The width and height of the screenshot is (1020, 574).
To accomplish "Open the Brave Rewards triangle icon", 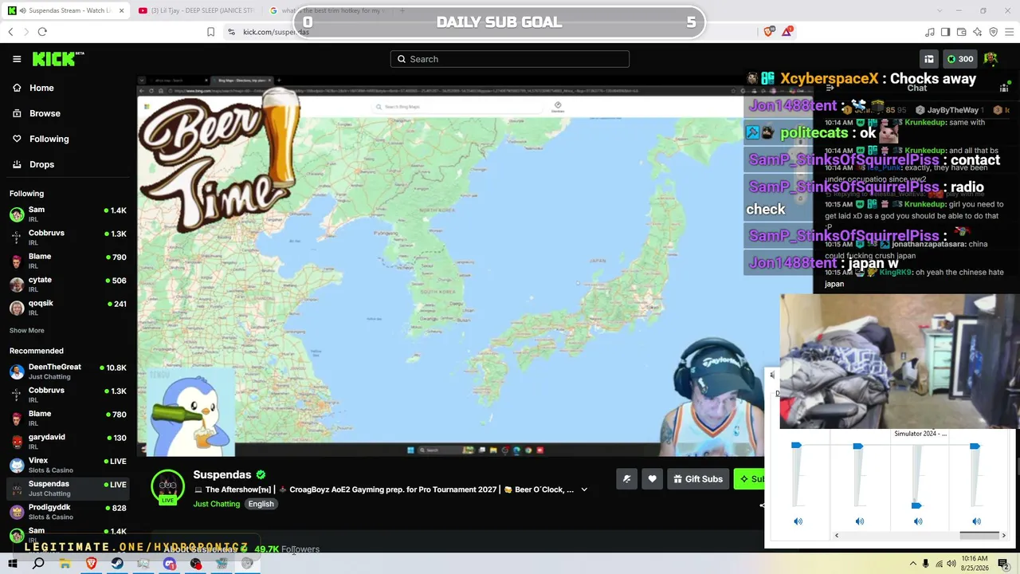I will [x=787, y=32].
